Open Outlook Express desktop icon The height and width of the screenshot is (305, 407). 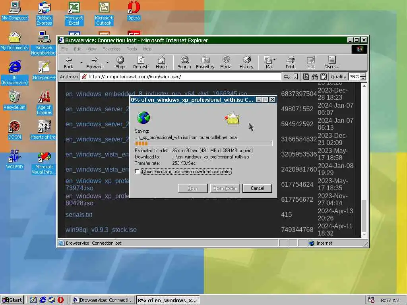pos(44,14)
